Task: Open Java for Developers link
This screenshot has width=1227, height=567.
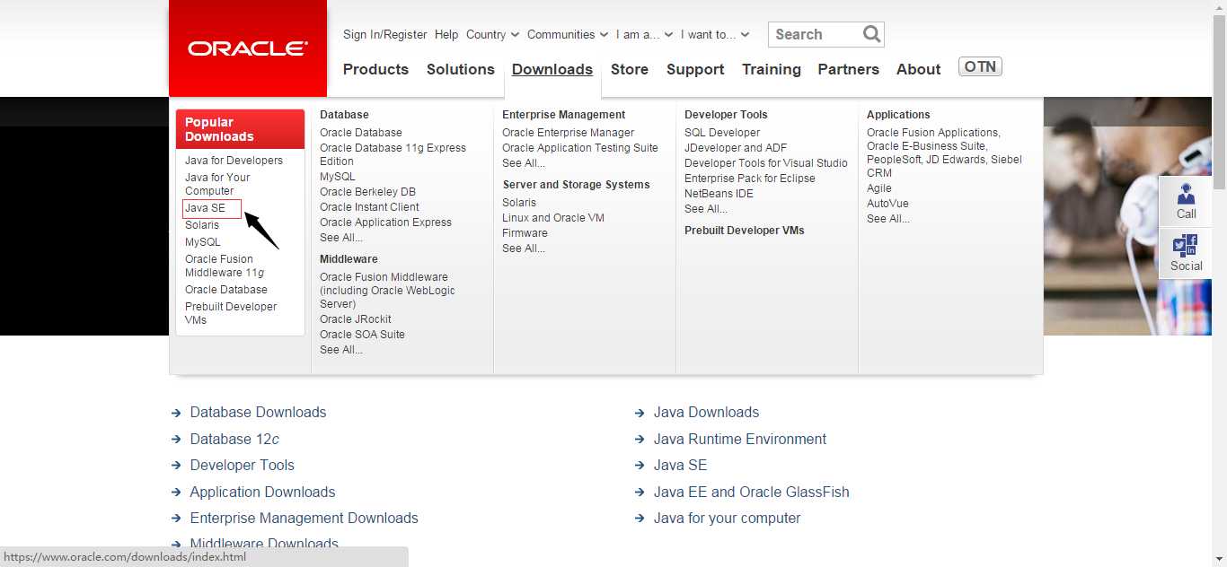Action: pos(234,161)
